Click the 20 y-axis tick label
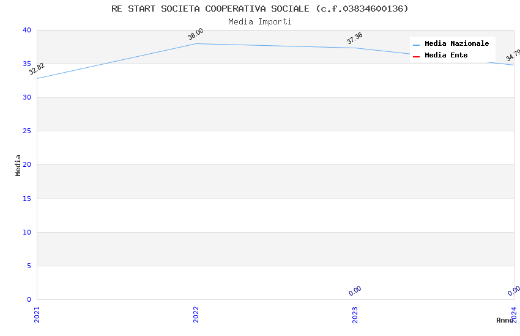 click(x=26, y=165)
